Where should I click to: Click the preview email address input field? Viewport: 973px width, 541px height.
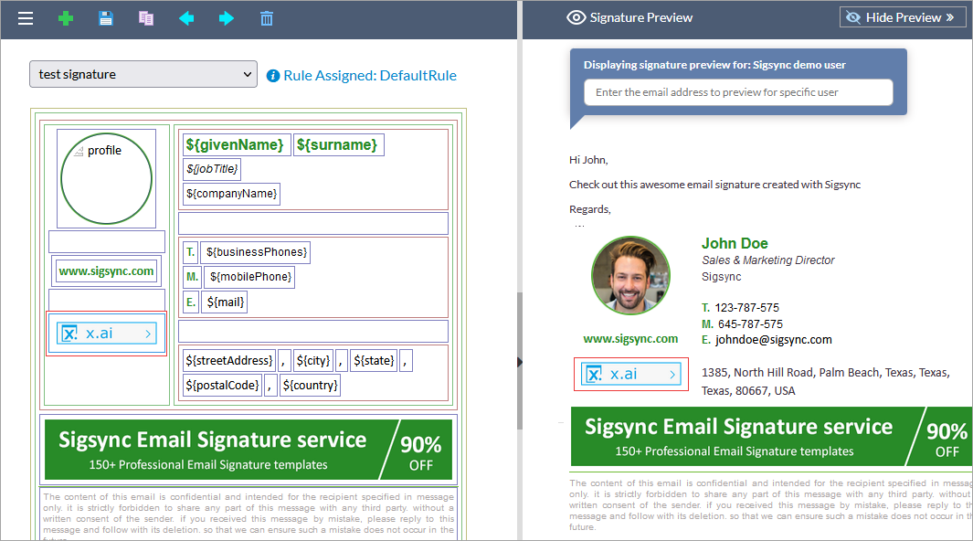738,92
